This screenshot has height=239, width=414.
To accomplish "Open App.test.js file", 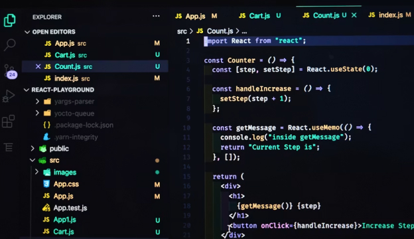I will tap(70, 208).
